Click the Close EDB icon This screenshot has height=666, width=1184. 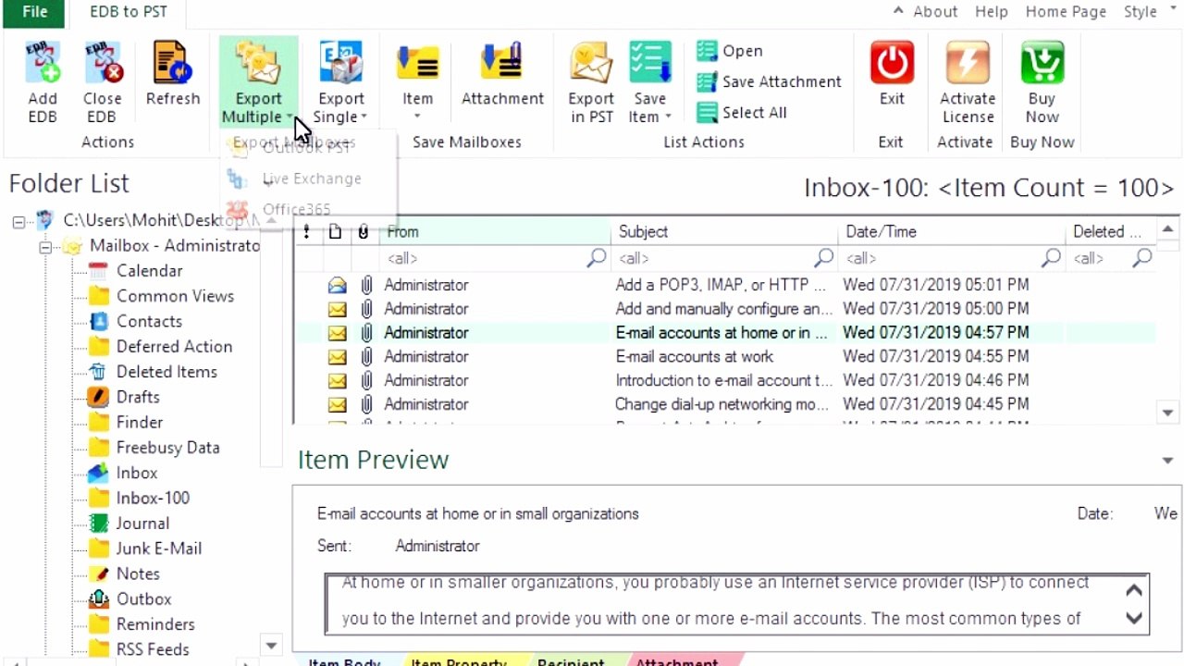point(102,63)
